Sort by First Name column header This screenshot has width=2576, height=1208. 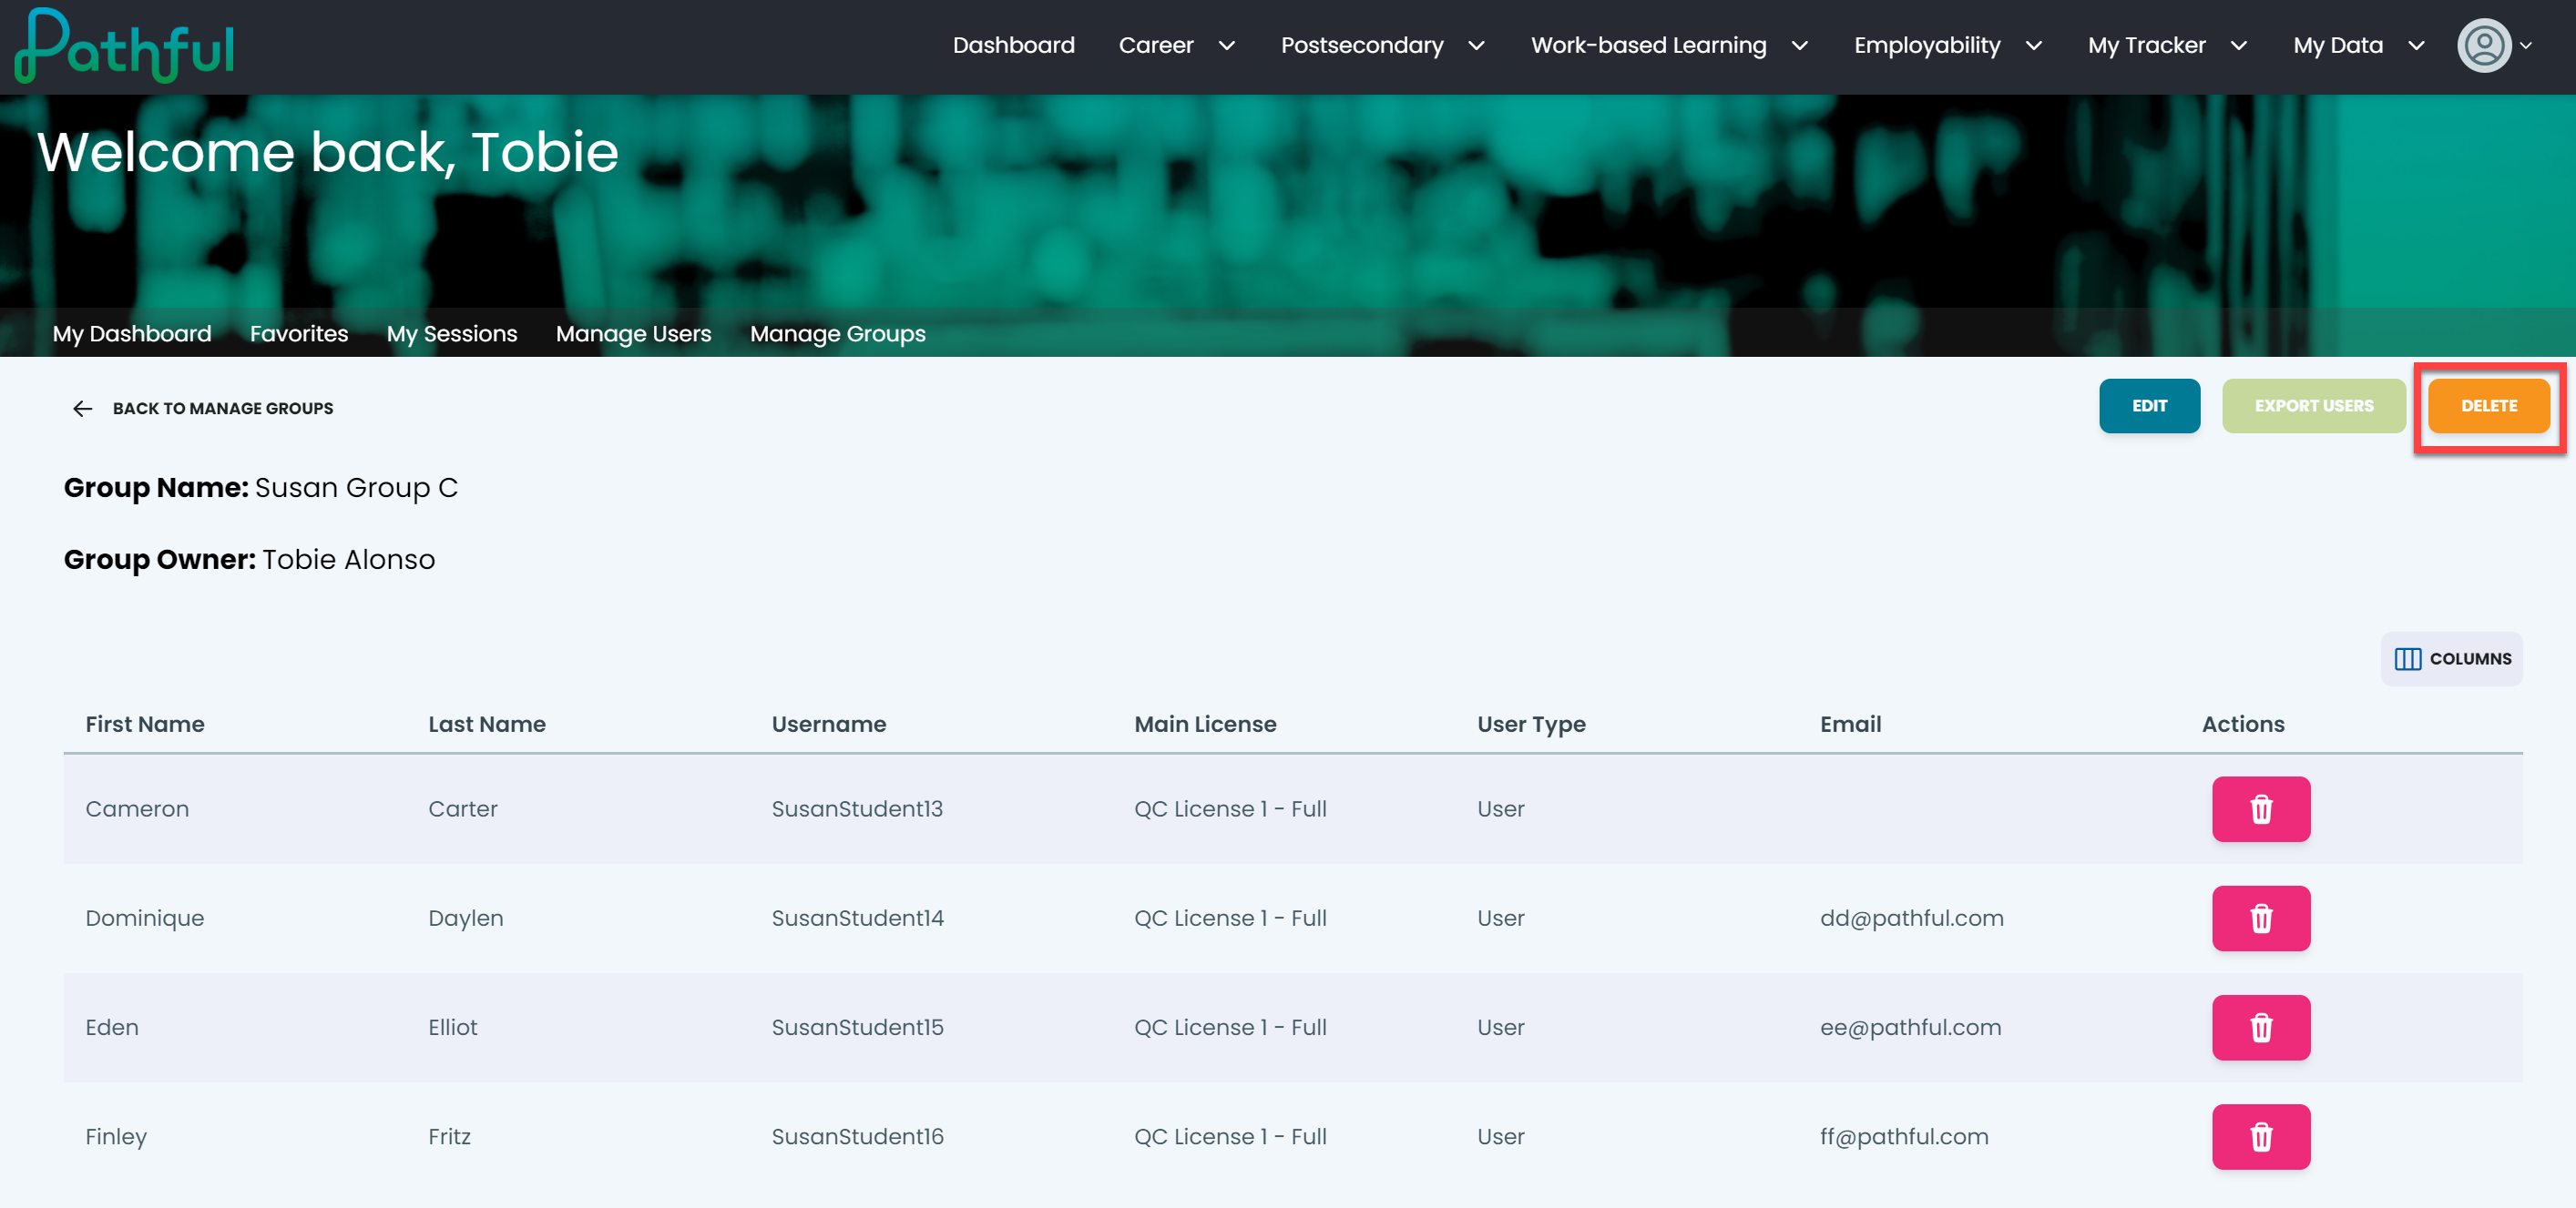coord(145,725)
